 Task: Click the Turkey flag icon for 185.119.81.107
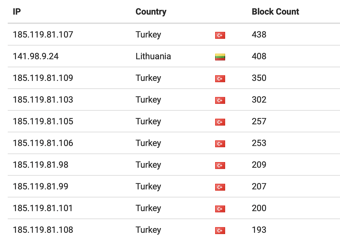[x=220, y=35]
